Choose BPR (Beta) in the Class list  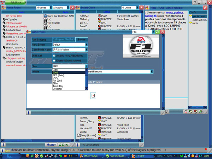[69, 75]
